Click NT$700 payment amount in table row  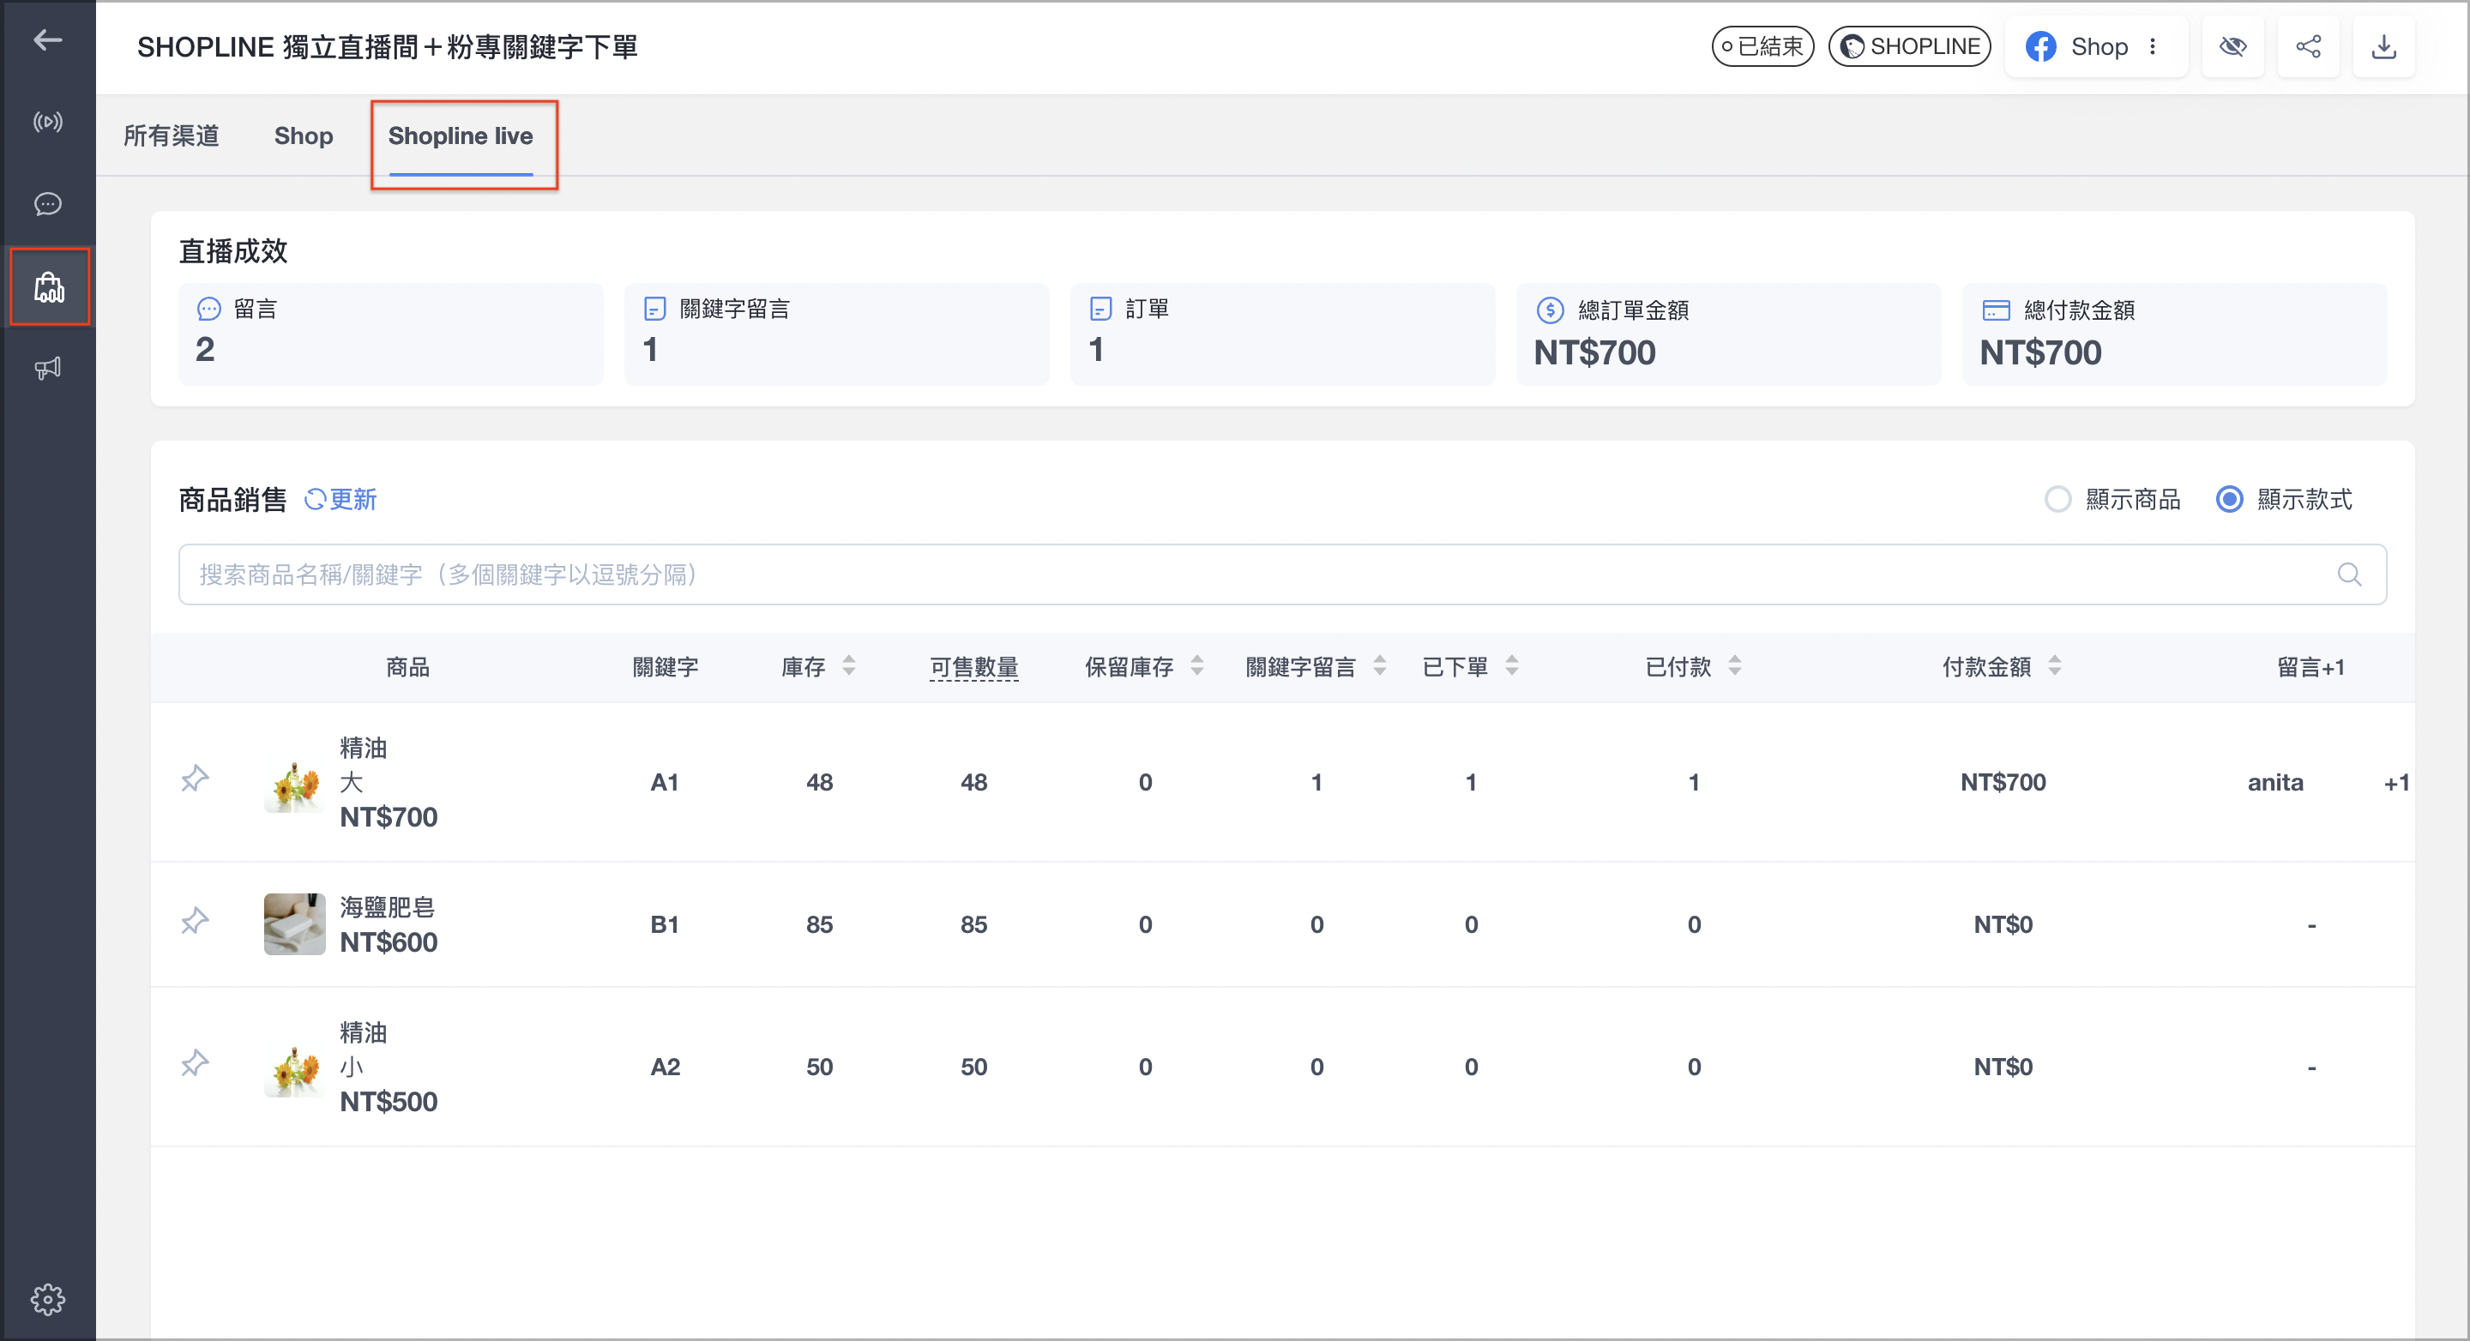click(2002, 782)
